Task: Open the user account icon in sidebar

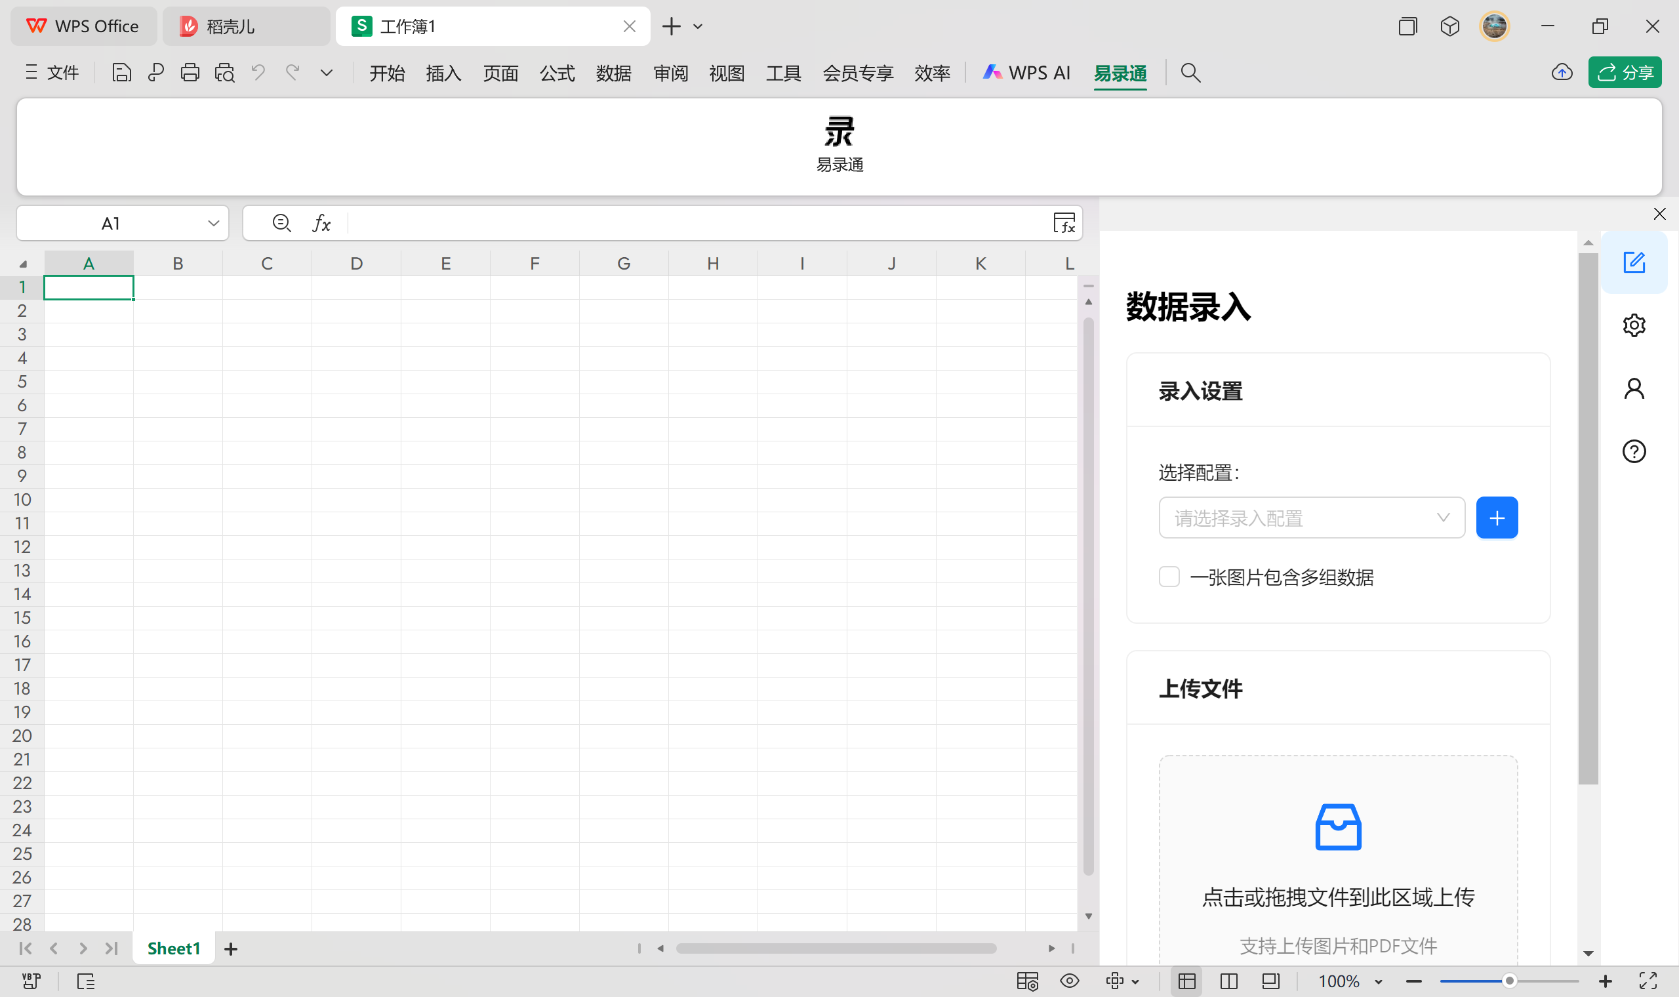Action: pos(1634,388)
